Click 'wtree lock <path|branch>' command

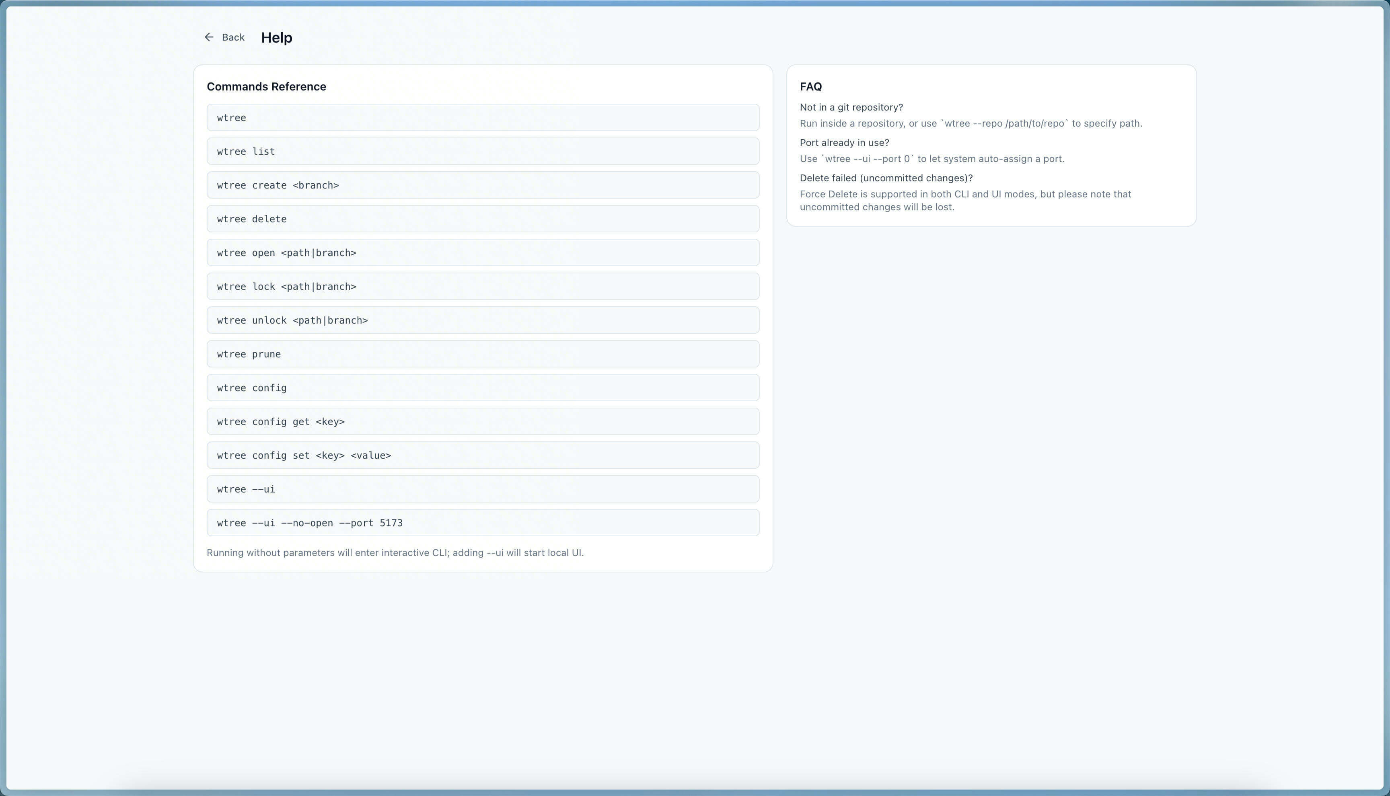(482, 287)
